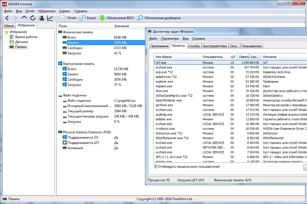Image resolution: width=307 pixels, height=204 pixels.
Task: Switch to the Избранное tab in AIDA64 sidebar
Action: click(x=26, y=25)
